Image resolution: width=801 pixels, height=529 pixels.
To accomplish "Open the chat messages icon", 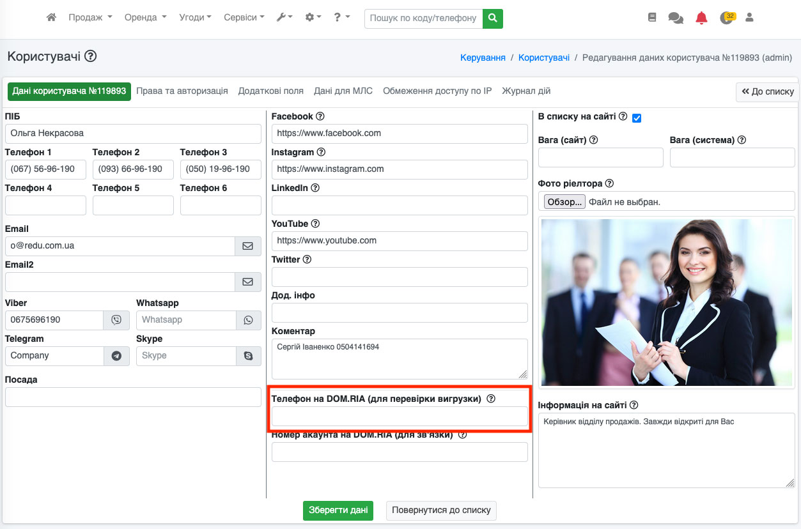I will coord(675,18).
